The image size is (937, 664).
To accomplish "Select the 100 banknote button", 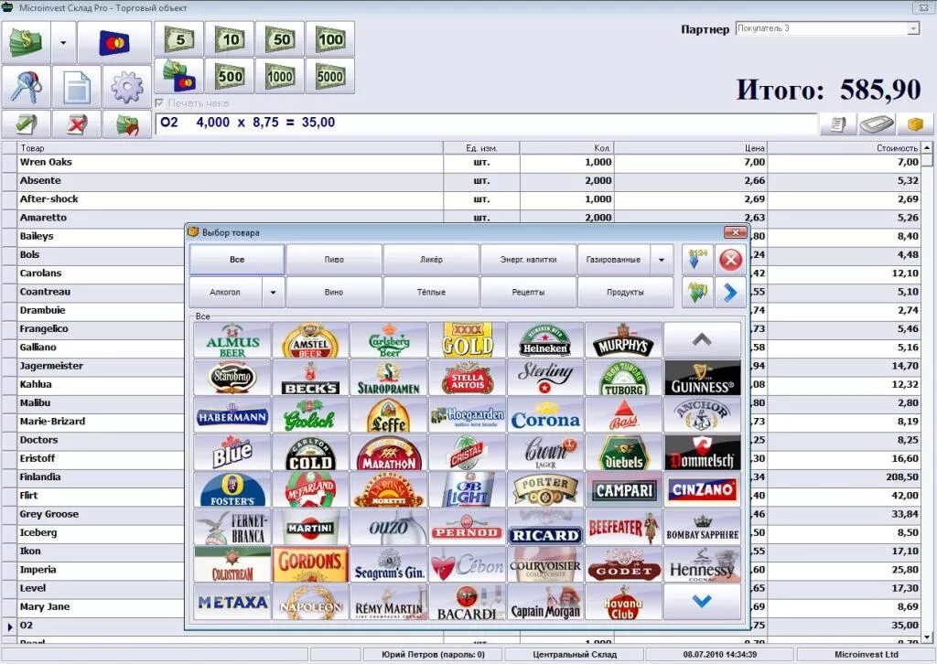I will (x=329, y=39).
